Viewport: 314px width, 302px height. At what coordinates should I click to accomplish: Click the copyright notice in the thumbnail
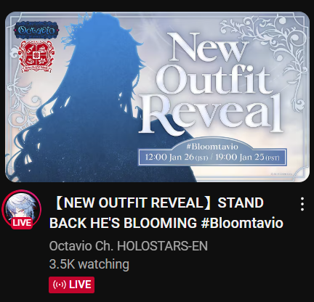(x=281, y=174)
